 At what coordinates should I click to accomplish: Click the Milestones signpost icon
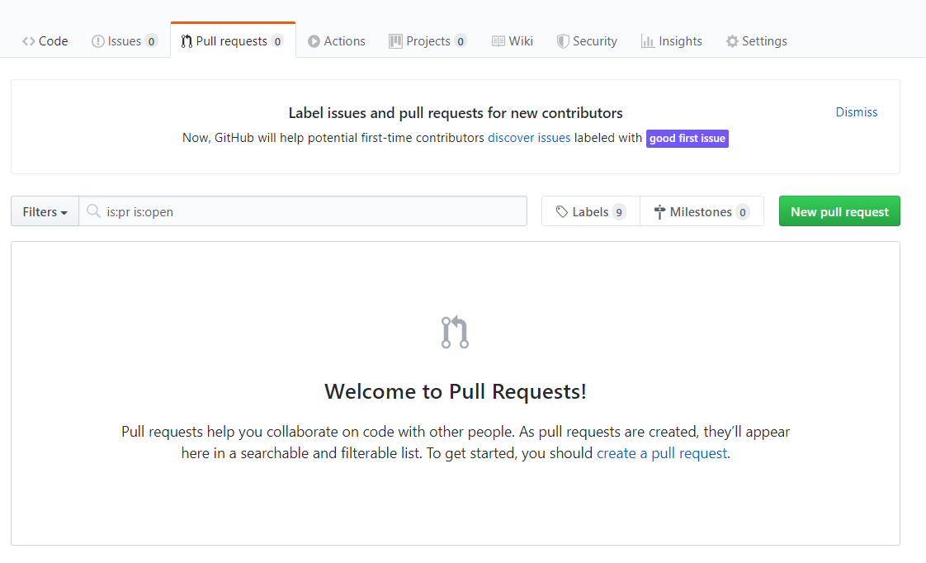pos(659,211)
